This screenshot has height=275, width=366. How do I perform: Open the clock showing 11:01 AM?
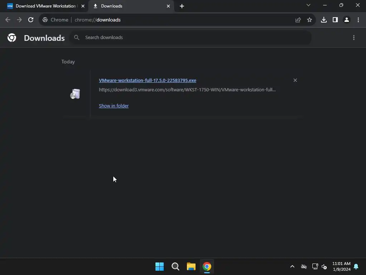click(x=341, y=266)
